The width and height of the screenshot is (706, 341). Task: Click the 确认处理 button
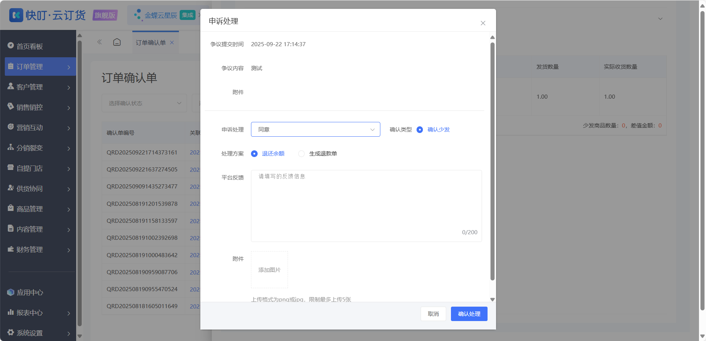pyautogui.click(x=469, y=314)
